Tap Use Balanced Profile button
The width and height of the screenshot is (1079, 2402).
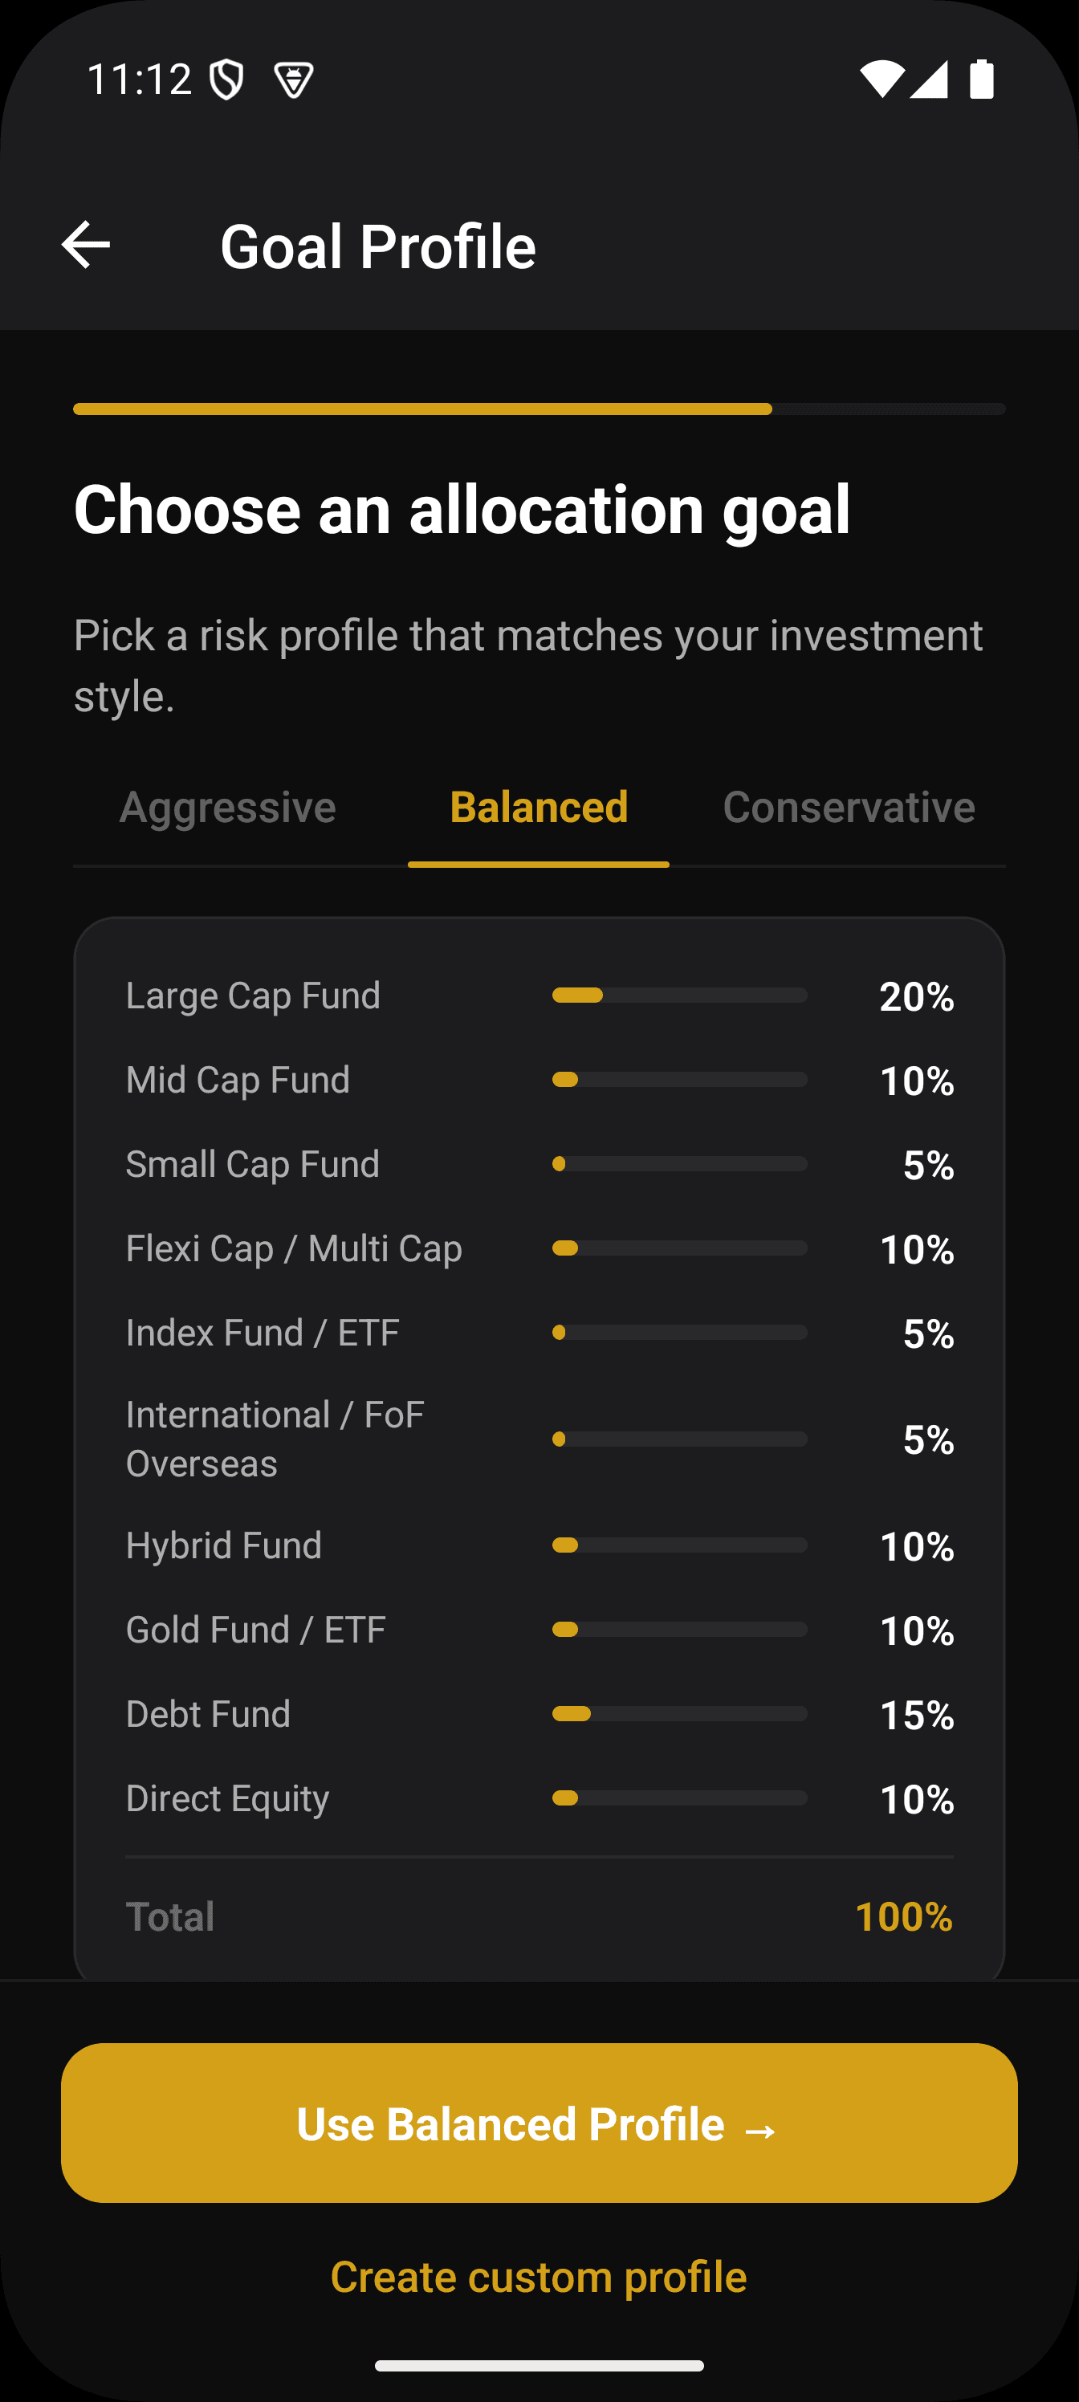(539, 2123)
